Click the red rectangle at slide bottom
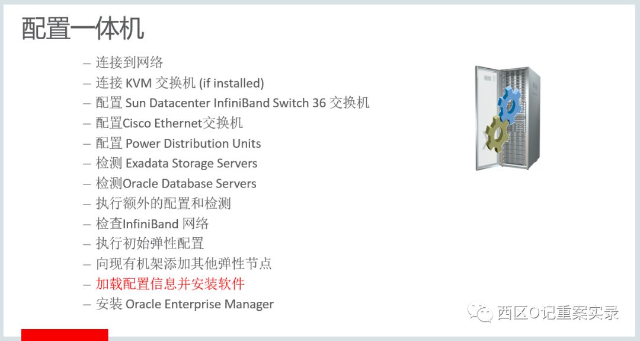 click(x=65, y=335)
